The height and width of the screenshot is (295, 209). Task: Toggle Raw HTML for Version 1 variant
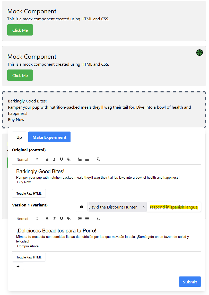[29, 257]
